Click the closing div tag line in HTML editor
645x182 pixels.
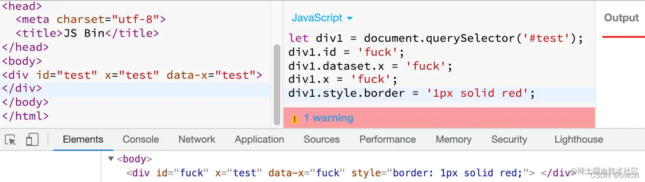(x=22, y=89)
